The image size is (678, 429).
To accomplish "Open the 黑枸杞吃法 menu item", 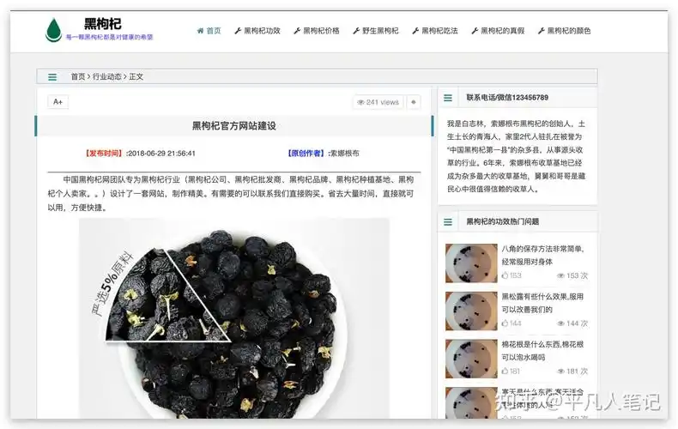I will [435, 31].
